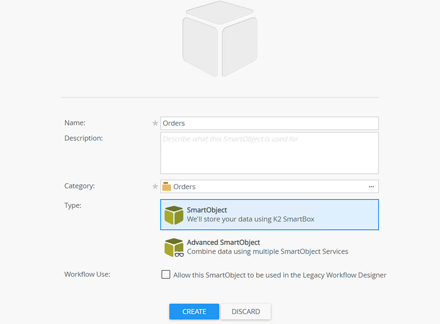Click 'Combine data using multiple SmartObject Services' text
This screenshot has width=440, height=324.
coord(267,251)
